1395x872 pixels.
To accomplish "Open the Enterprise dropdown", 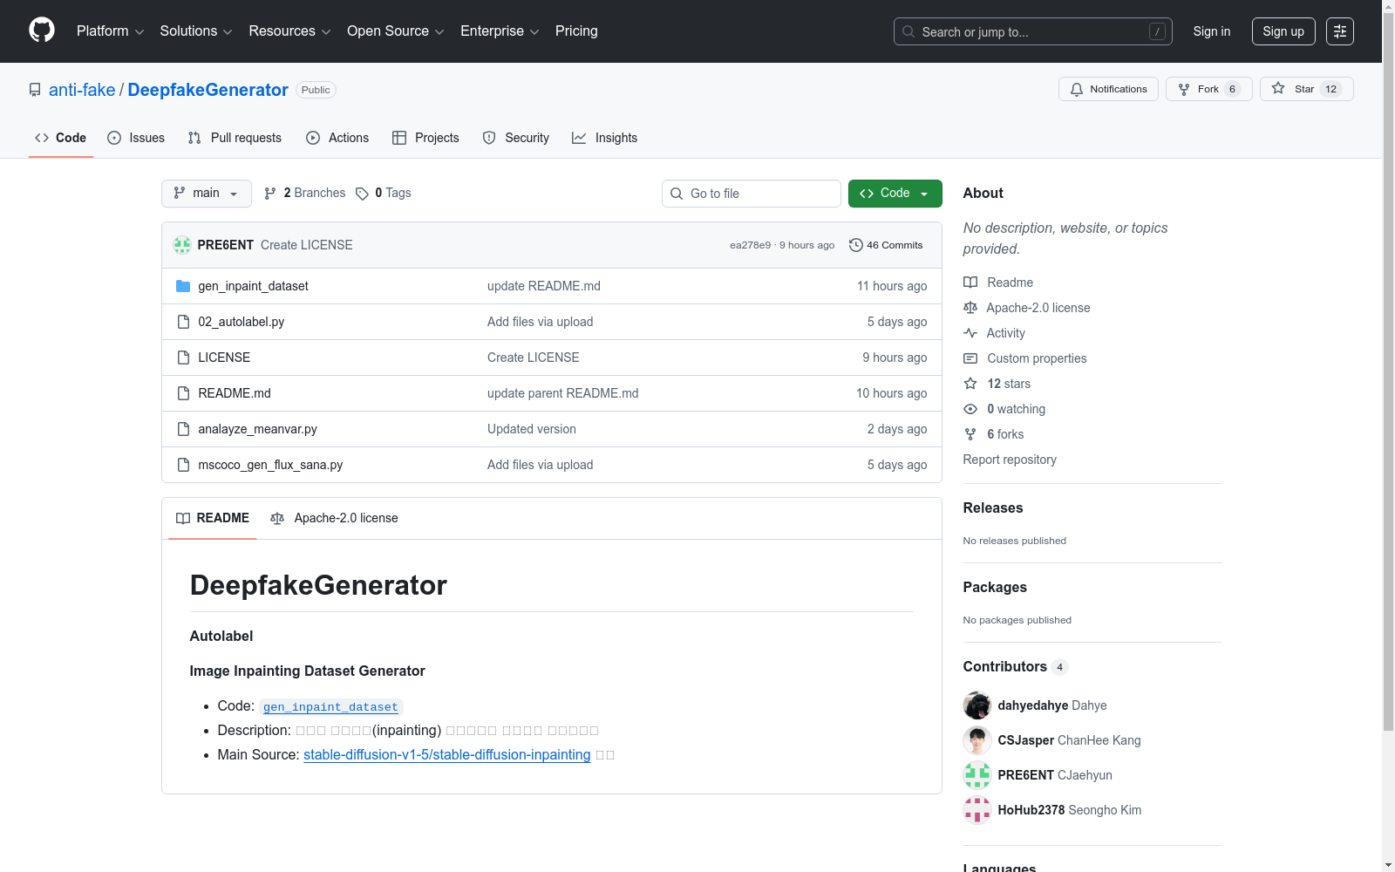I will pyautogui.click(x=500, y=31).
